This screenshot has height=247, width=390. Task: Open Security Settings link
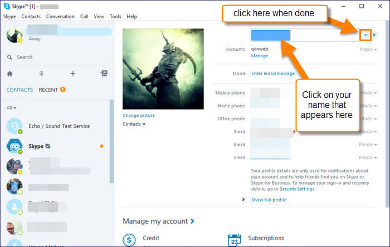297,189
